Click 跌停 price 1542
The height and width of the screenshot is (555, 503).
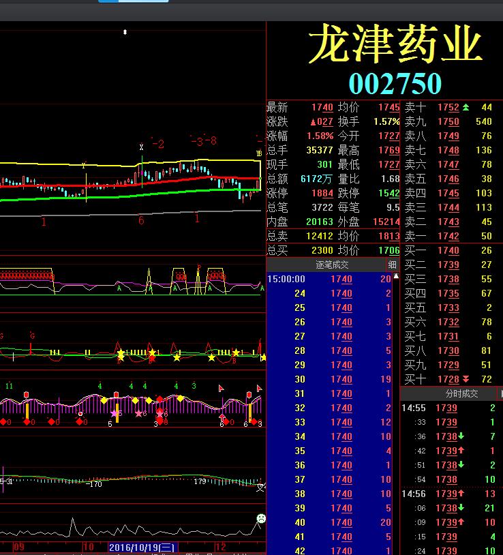coord(388,193)
